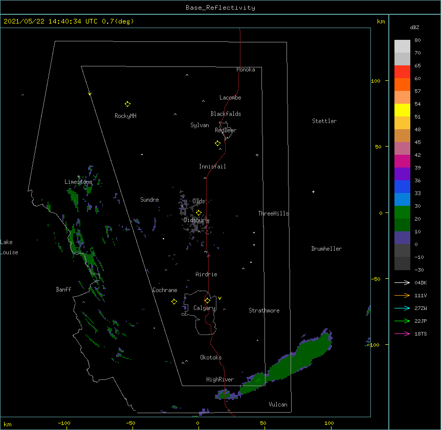441x430 pixels.
Task: Click the 80 dBZ light gray swatch
Action: pyautogui.click(x=402, y=46)
